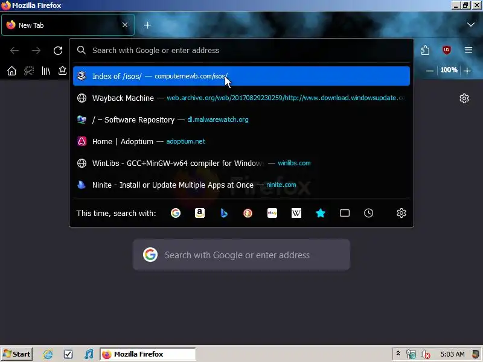Click the tray icon right of clock

click(476, 354)
